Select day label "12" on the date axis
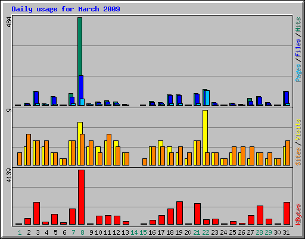Image resolution: width=305 pixels, height=239 pixels. (116, 232)
